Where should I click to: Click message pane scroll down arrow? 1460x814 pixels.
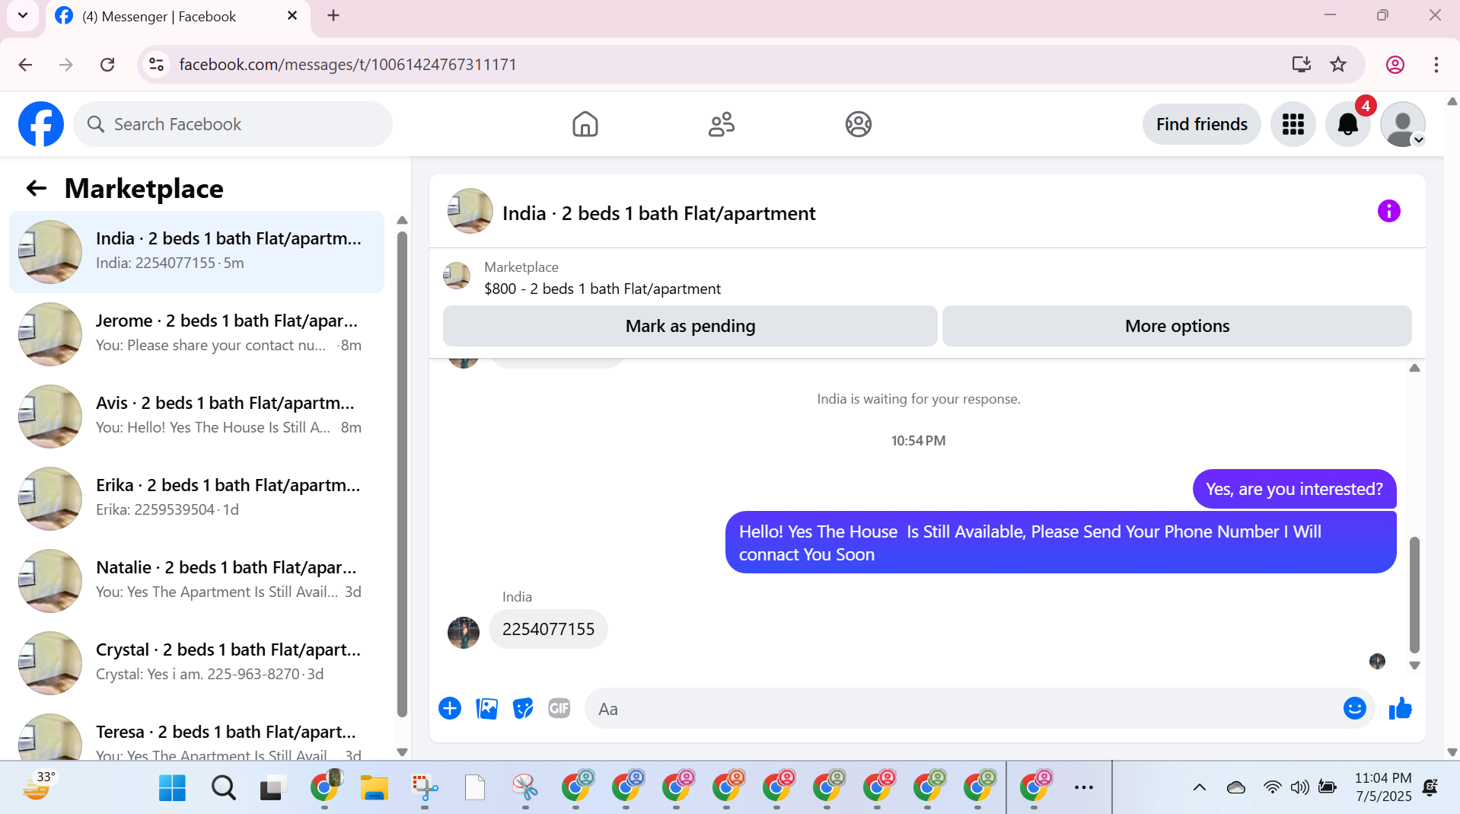tap(1414, 666)
